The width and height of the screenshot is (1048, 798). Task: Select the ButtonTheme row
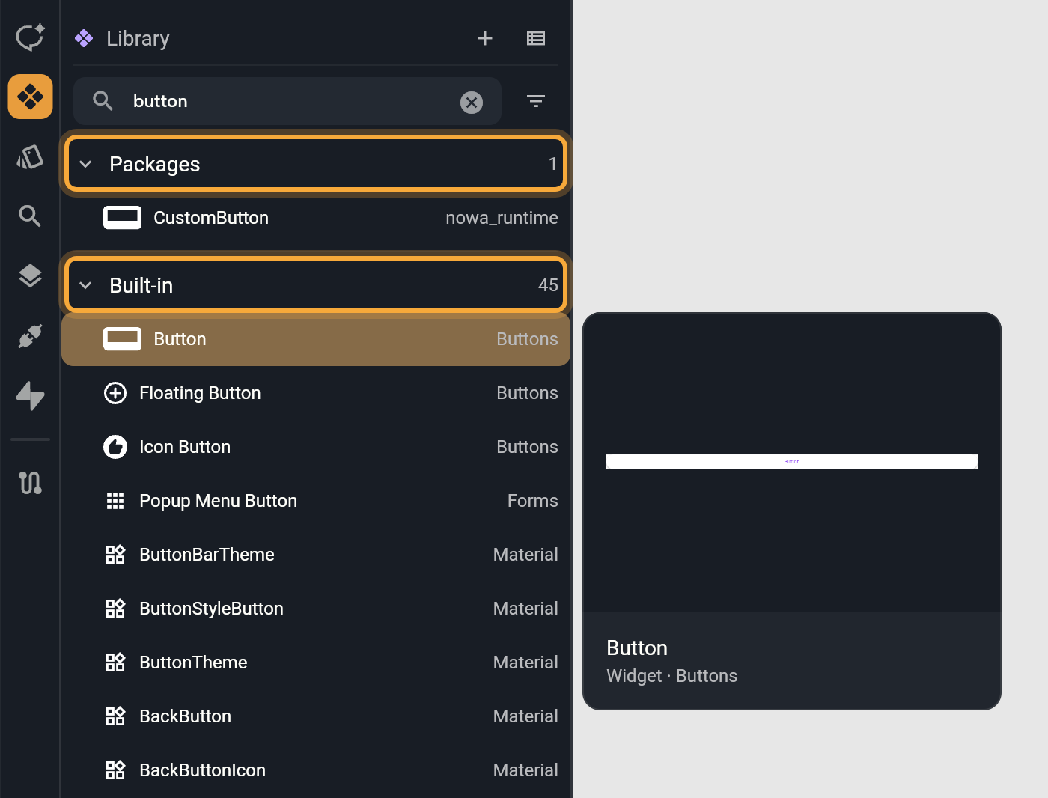[316, 663]
